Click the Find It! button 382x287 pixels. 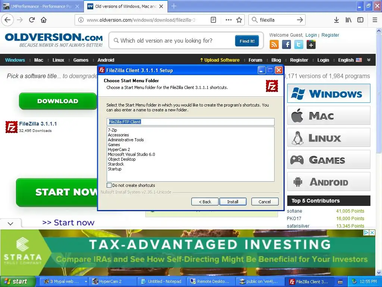(247, 41)
